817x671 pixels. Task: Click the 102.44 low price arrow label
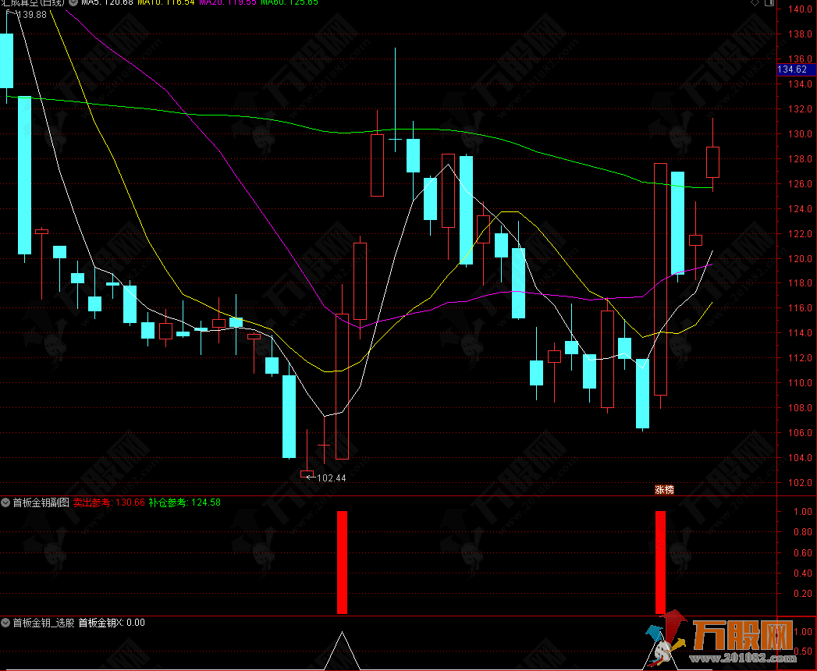point(325,478)
